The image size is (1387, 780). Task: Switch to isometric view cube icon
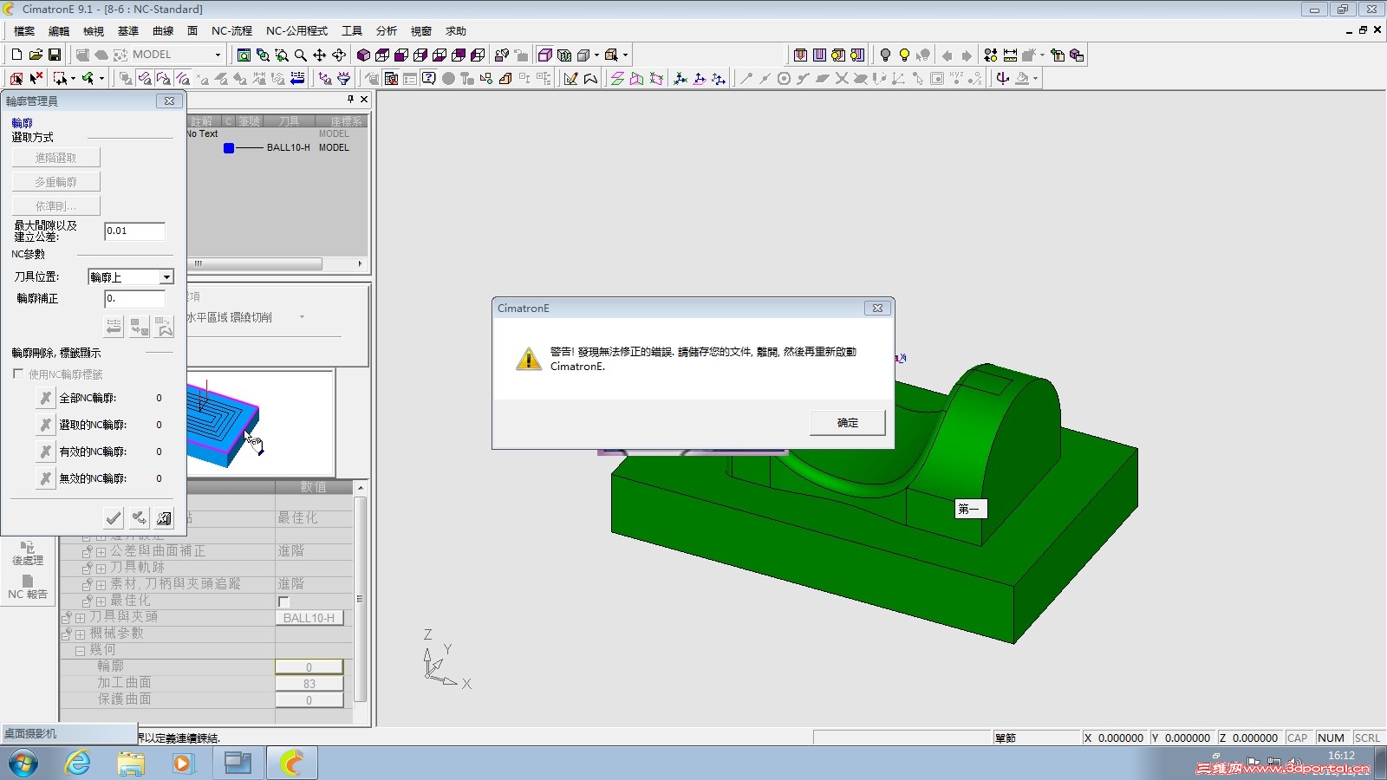(364, 55)
